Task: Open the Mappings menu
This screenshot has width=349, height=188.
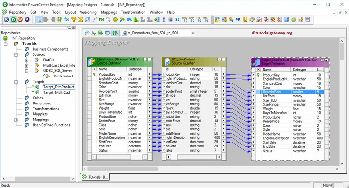Action: pyautogui.click(x=109, y=12)
